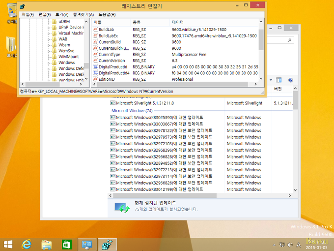Click the tree pane scroll-down arrow

(x=86, y=79)
